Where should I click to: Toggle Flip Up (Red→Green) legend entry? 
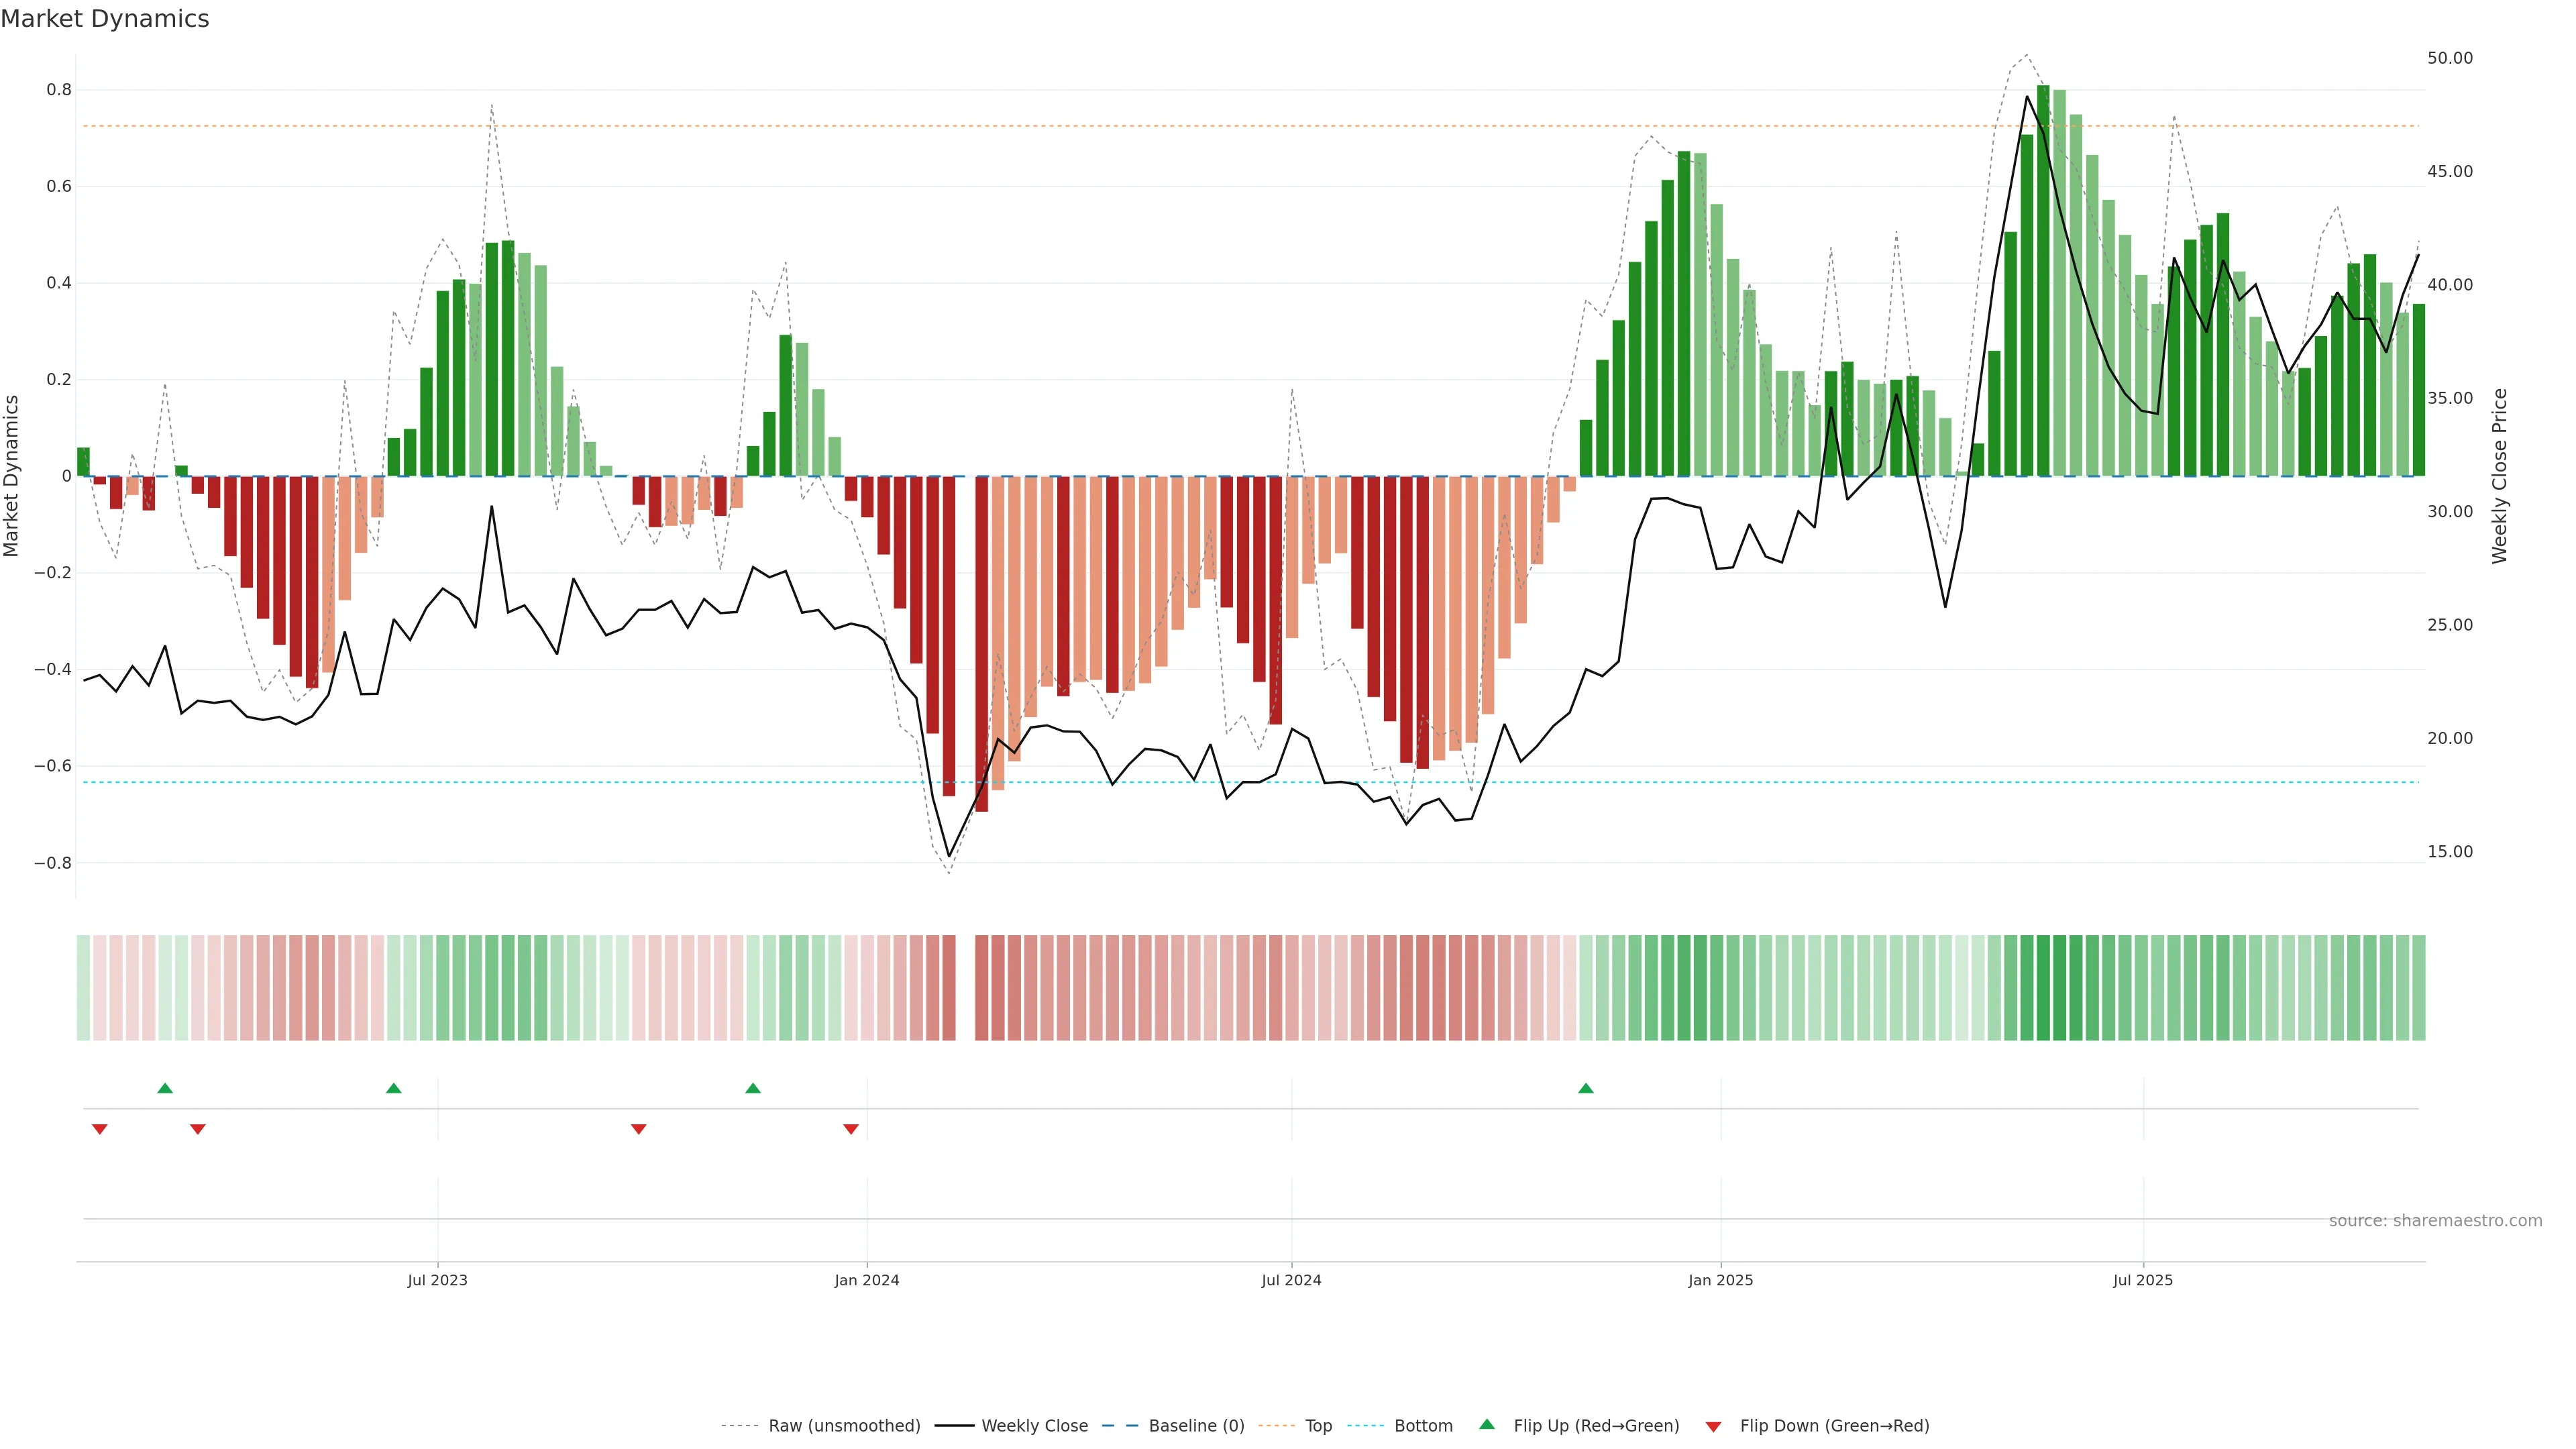tap(1596, 1426)
